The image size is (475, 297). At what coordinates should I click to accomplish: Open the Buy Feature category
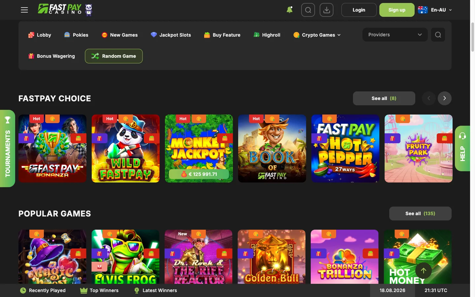[x=222, y=35]
